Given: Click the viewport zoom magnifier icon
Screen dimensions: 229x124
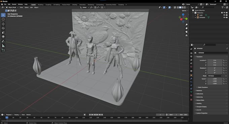Looking at the screenshot, I should (x=187, y=25).
